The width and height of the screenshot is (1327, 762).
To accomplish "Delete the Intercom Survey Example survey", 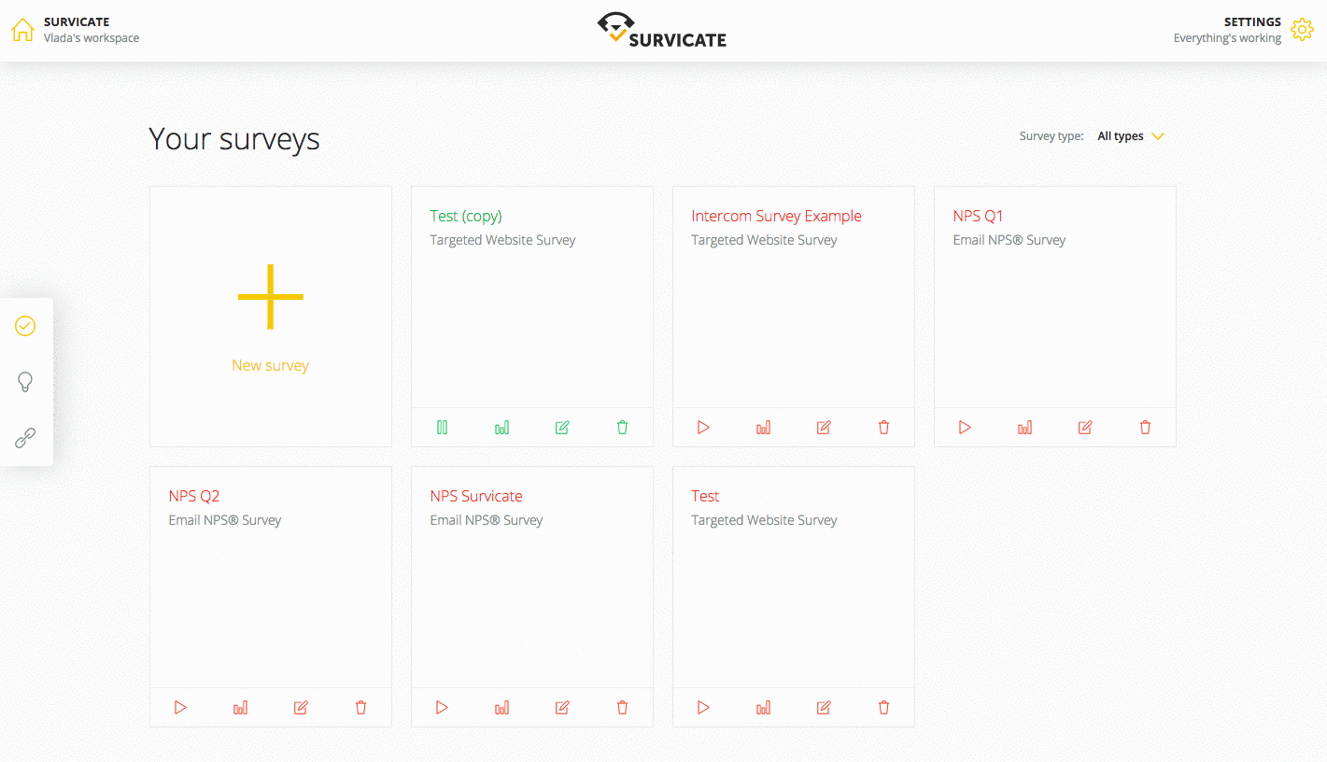I will [x=883, y=428].
